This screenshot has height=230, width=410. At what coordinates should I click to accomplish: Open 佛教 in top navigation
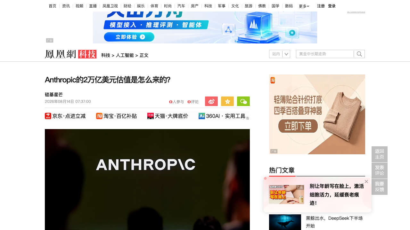262,6
